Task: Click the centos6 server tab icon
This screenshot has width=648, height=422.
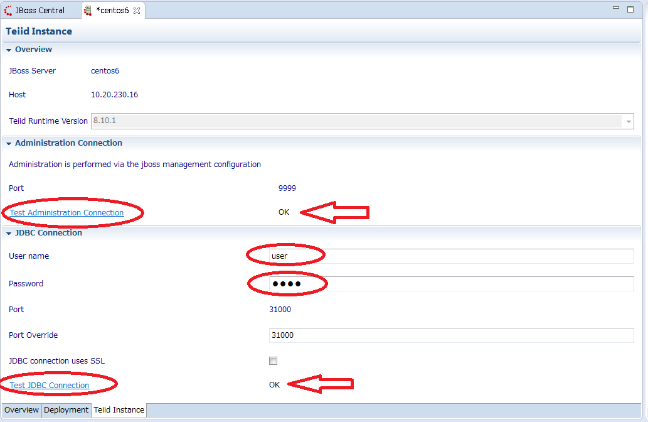Action: click(88, 10)
